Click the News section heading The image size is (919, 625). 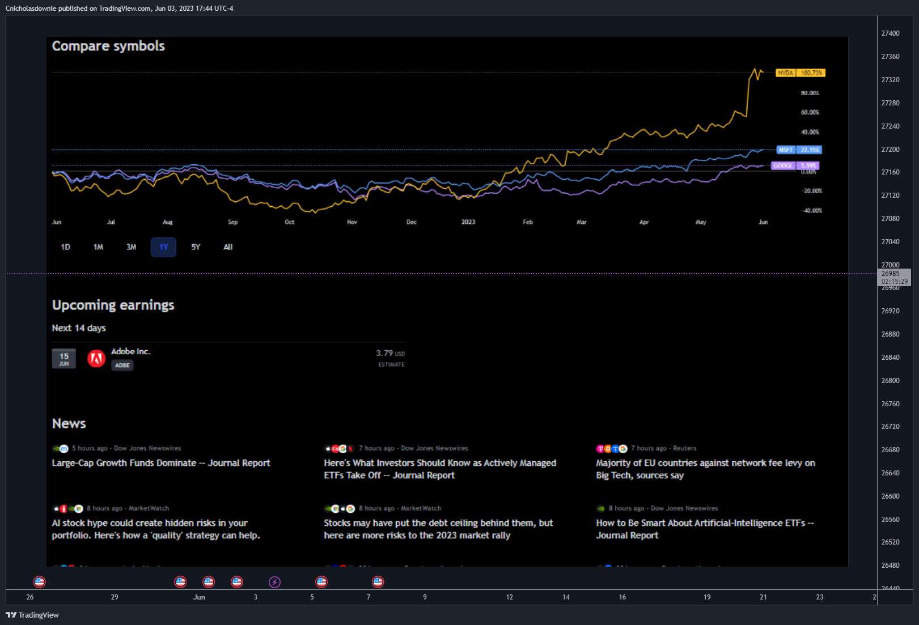pyautogui.click(x=69, y=423)
